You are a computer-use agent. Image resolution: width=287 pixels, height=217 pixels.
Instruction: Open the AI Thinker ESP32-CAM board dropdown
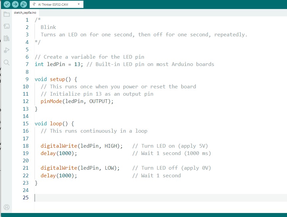click(57, 4)
